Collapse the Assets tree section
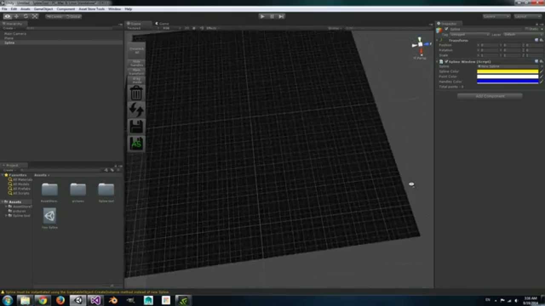The image size is (545, 306). 3,202
